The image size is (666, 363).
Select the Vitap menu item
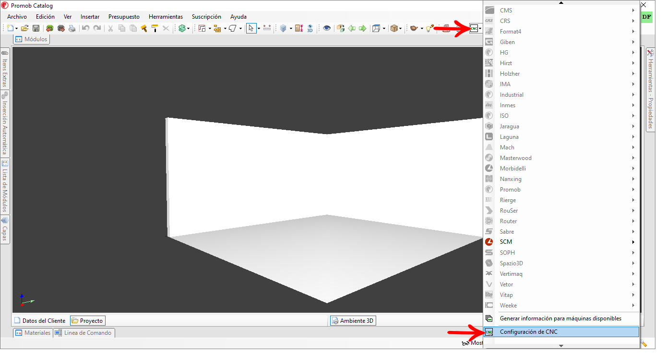tap(561, 295)
